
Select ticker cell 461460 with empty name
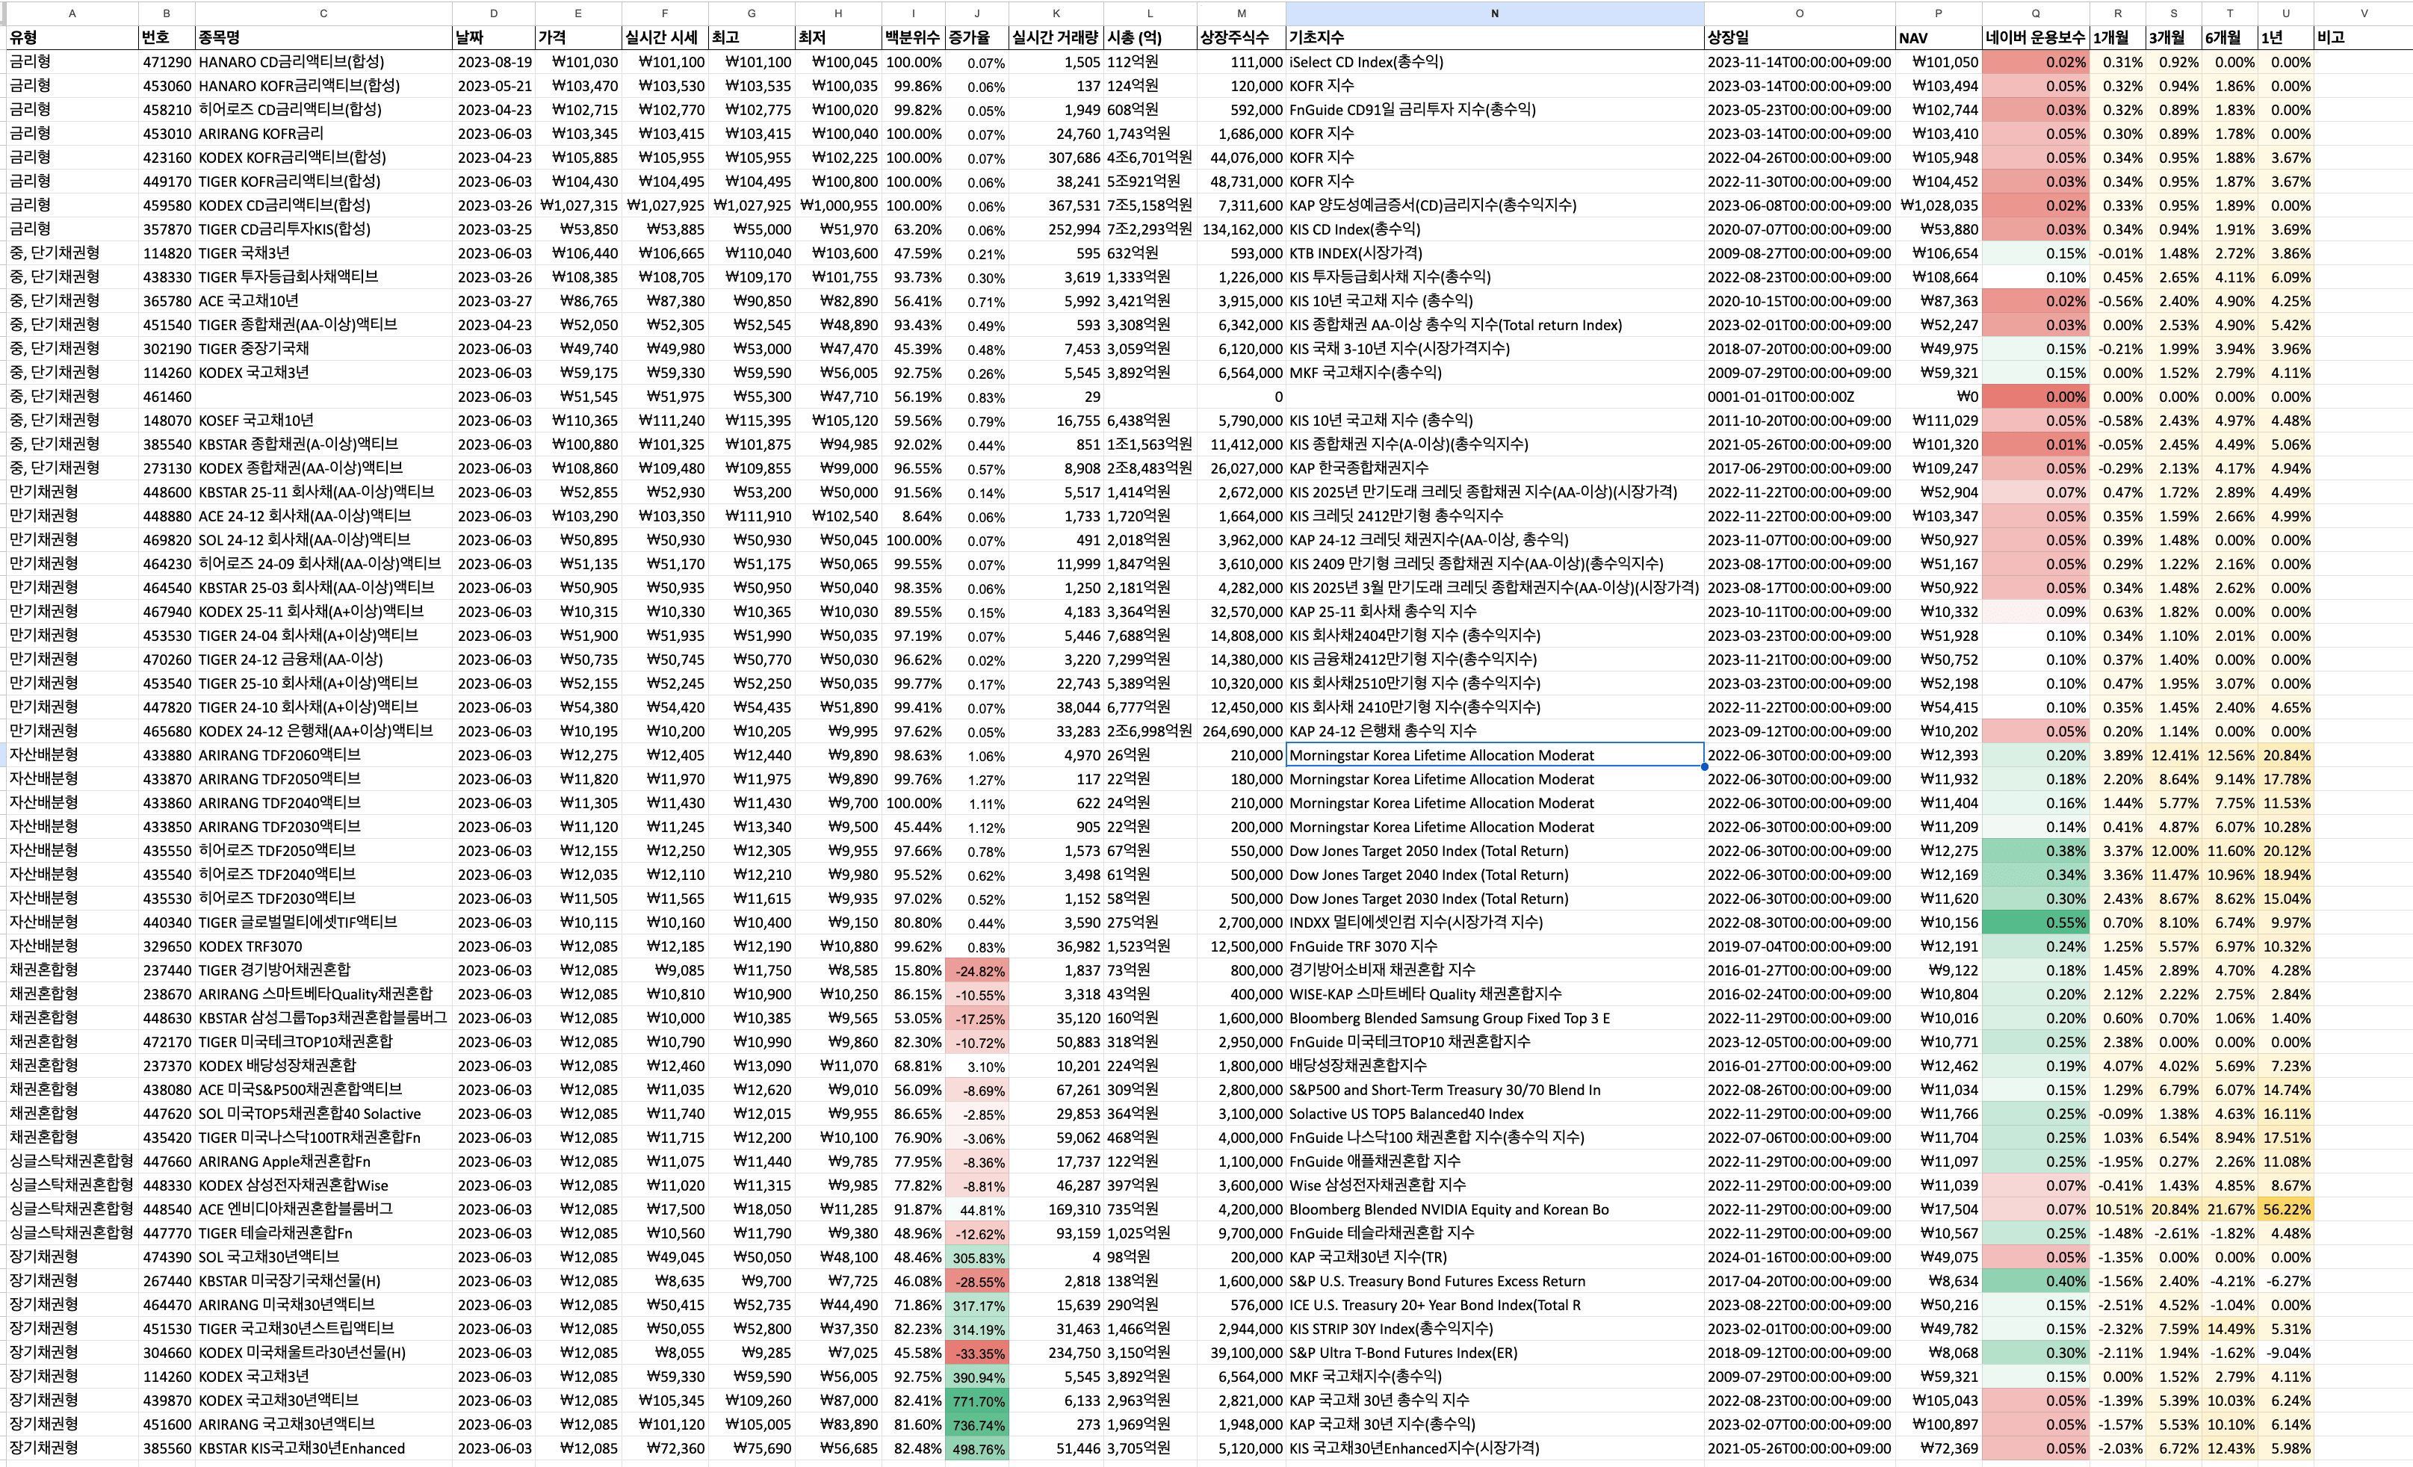pos(167,397)
